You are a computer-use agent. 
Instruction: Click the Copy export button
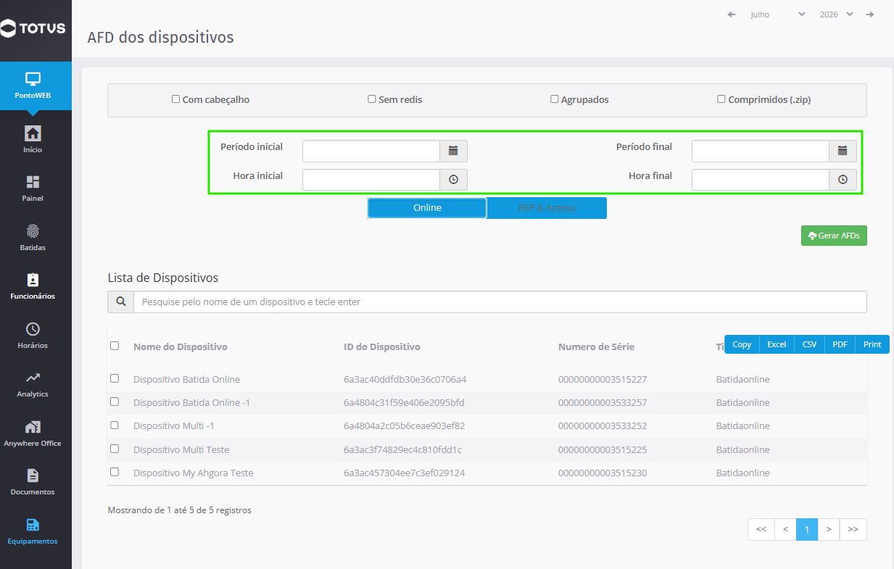(742, 344)
